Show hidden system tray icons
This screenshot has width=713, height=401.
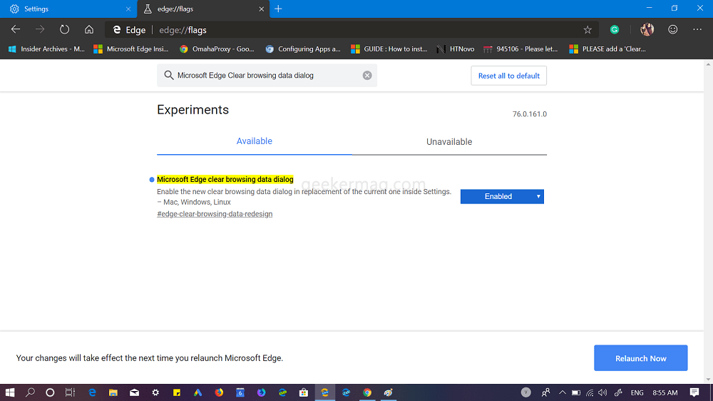click(563, 392)
